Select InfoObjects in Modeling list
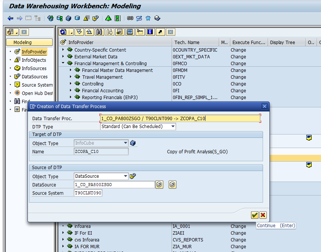 [x=34, y=60]
